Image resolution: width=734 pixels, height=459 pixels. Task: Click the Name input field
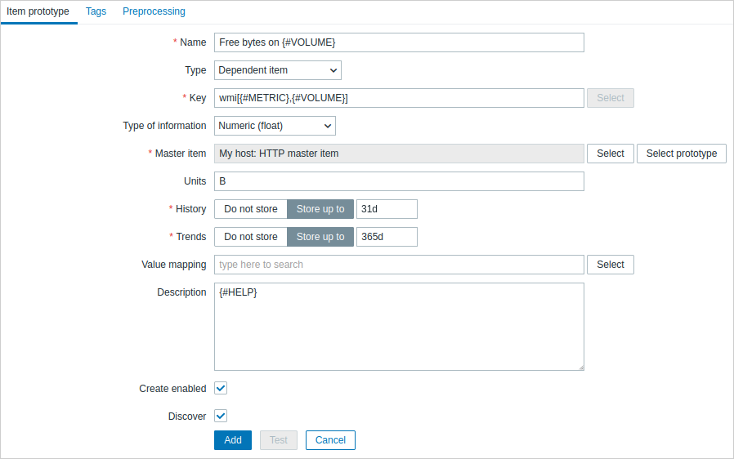(399, 42)
